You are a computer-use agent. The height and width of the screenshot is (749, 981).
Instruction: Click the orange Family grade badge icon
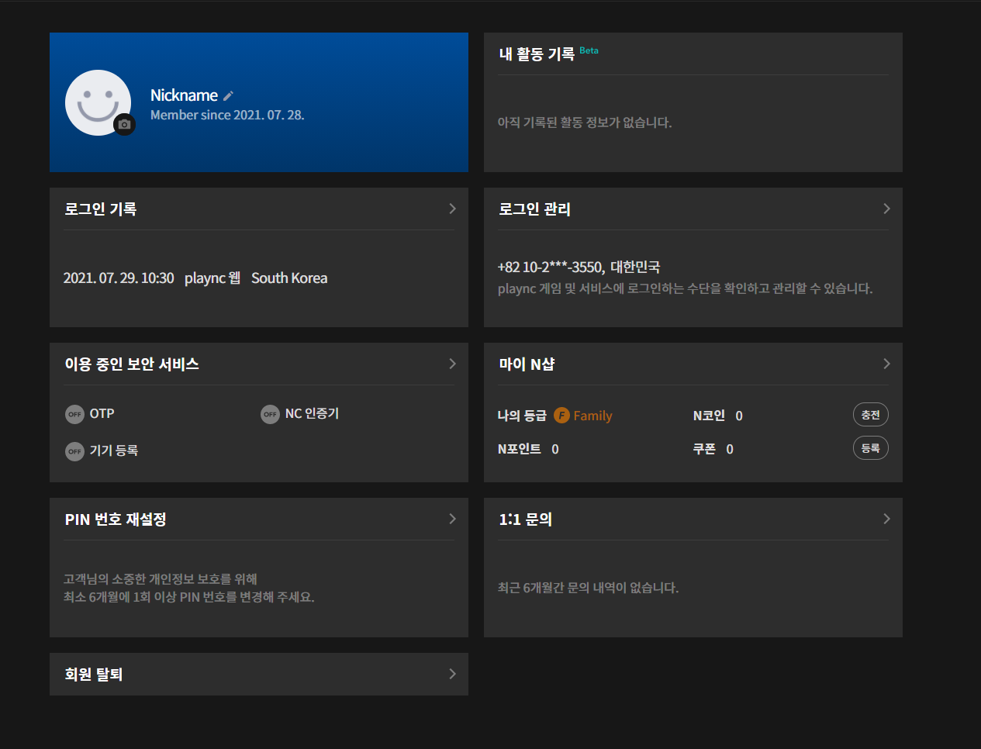point(561,416)
